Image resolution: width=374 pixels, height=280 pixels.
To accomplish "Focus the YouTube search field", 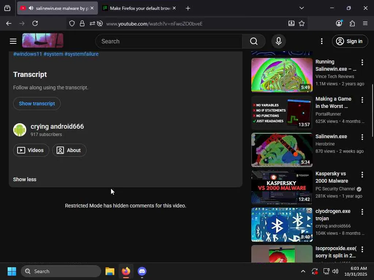I will point(169,41).
